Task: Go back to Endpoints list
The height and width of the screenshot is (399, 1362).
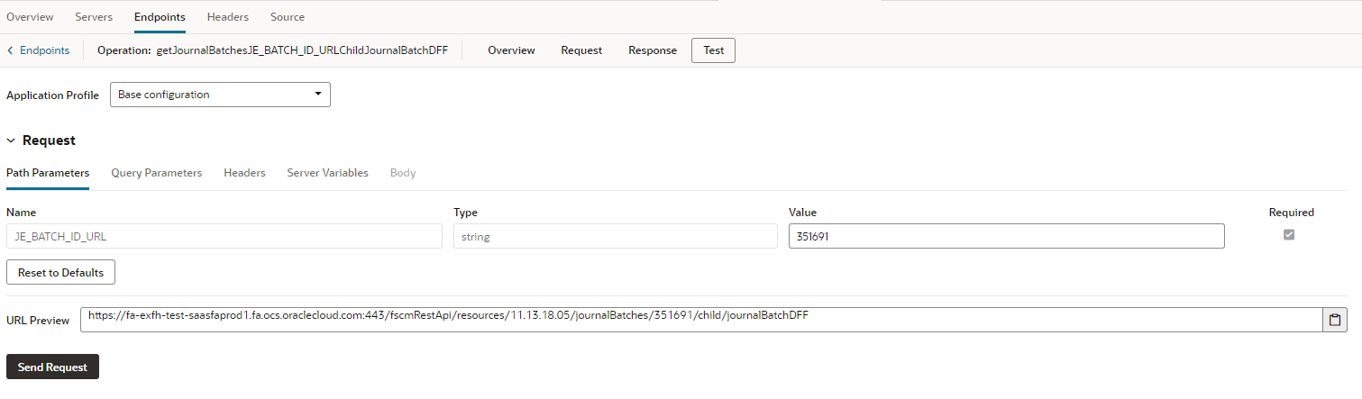Action: tap(39, 50)
